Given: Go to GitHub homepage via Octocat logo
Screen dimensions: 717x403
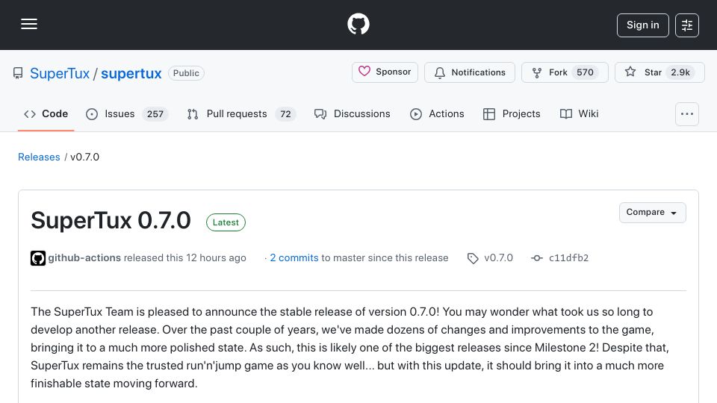Looking at the screenshot, I should [358, 24].
